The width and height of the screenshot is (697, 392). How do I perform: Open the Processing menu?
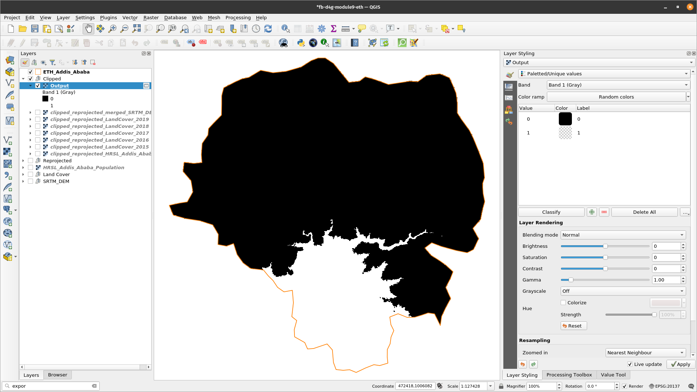tap(238, 18)
